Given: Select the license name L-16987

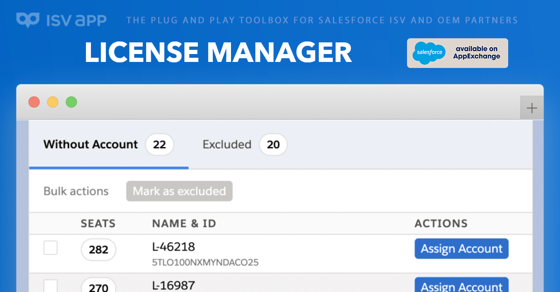Looking at the screenshot, I should pos(174,285).
